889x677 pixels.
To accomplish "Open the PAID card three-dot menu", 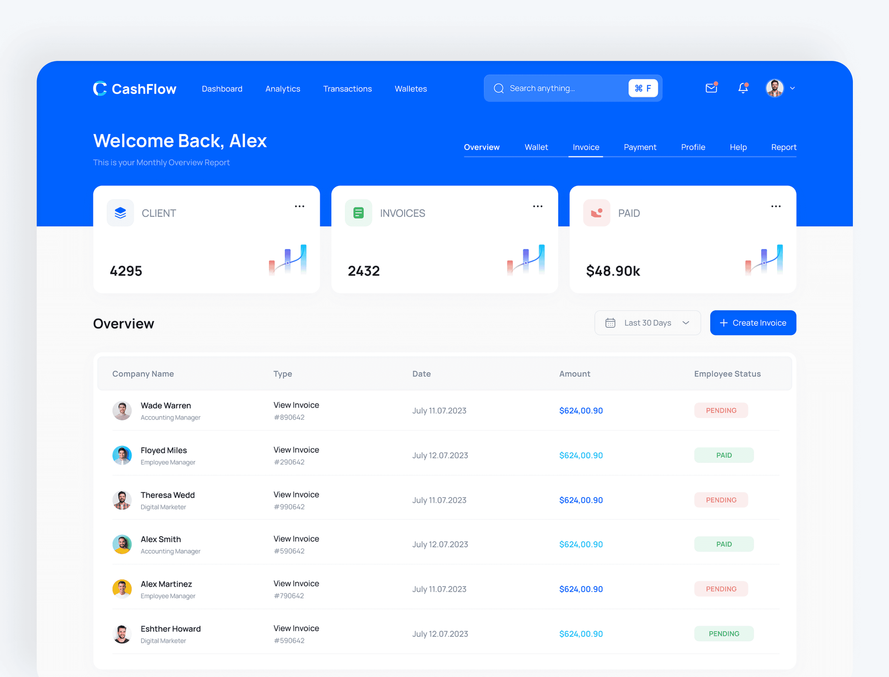I will [x=776, y=206].
